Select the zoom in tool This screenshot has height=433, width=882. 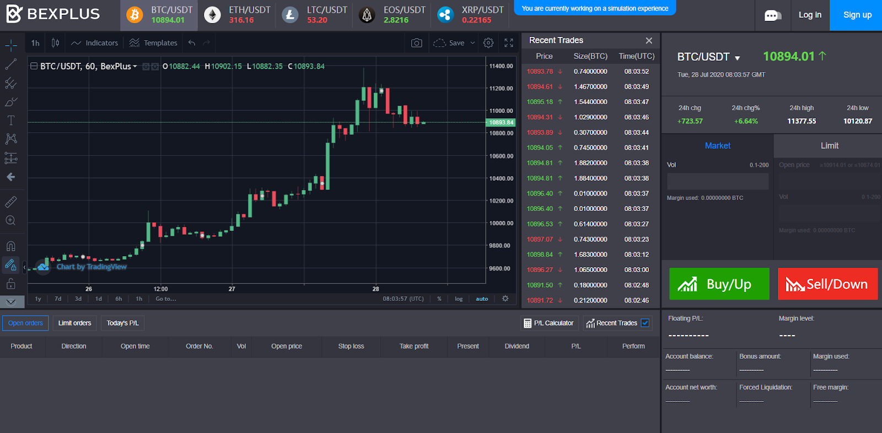click(11, 220)
